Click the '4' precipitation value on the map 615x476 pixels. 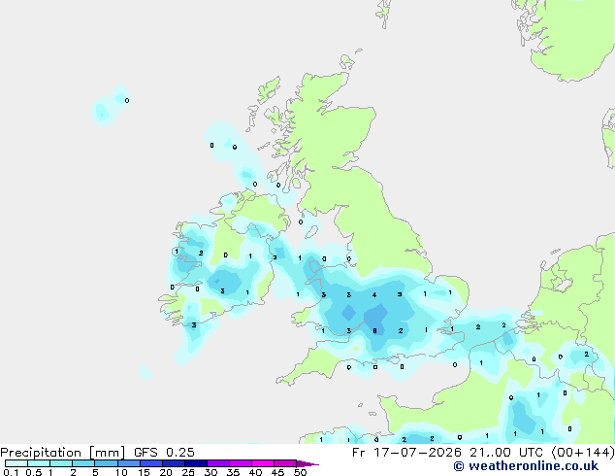(374, 295)
